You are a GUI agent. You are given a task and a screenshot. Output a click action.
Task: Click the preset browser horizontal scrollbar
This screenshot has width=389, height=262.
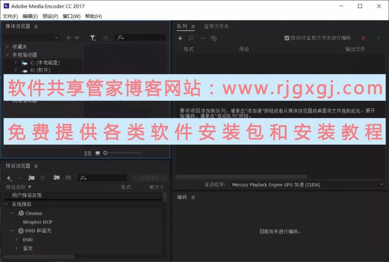(x=39, y=256)
